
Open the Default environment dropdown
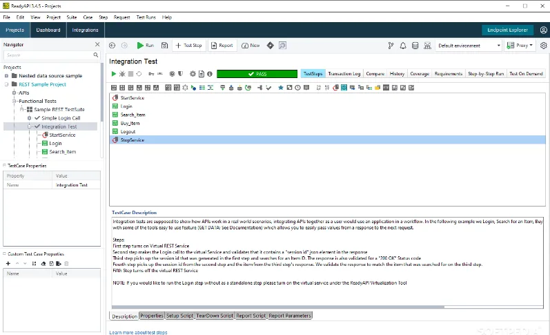(469, 46)
